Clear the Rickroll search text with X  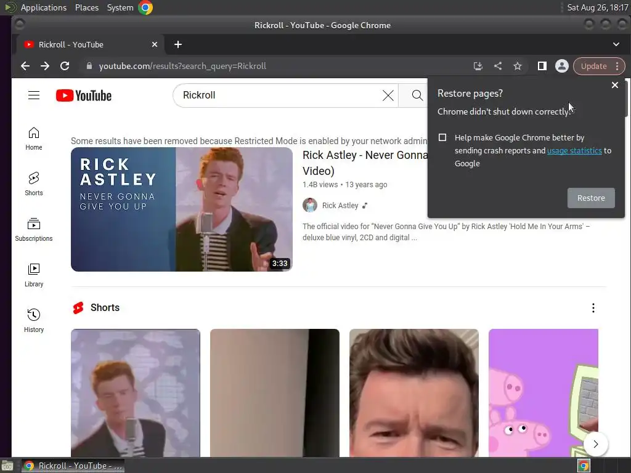coord(388,95)
